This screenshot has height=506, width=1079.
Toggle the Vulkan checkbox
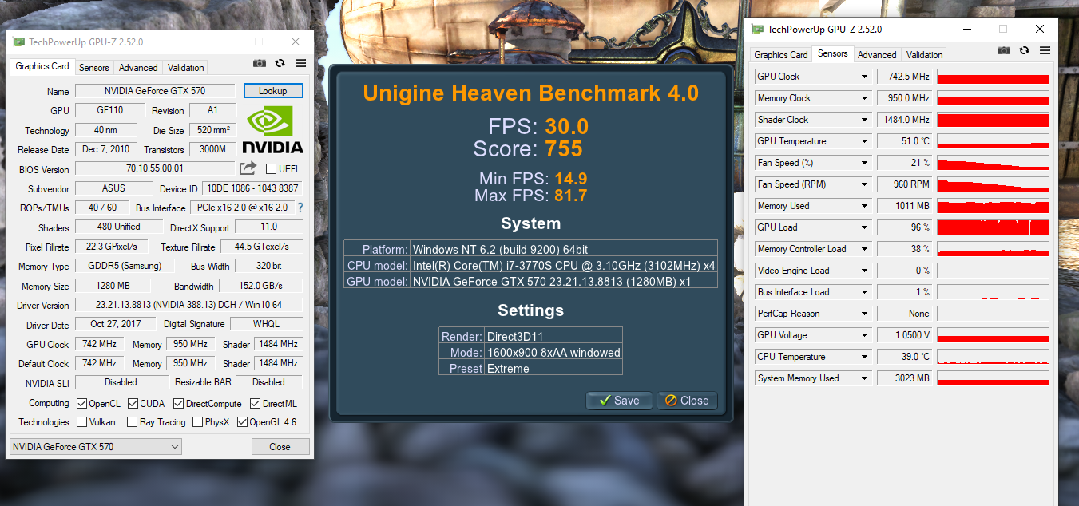[81, 422]
